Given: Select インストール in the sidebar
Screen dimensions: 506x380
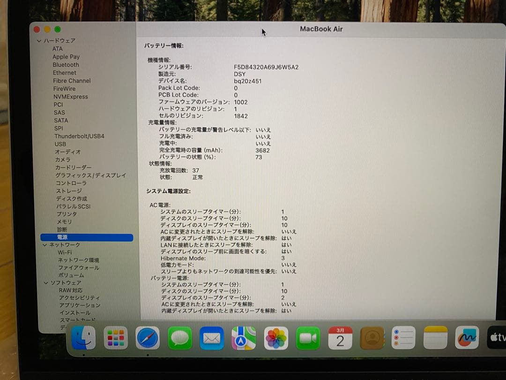Looking at the screenshot, I should point(75,312).
